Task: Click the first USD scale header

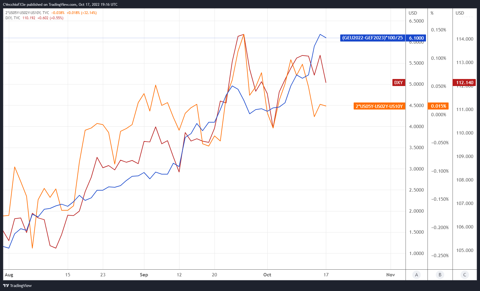Action: [413, 13]
